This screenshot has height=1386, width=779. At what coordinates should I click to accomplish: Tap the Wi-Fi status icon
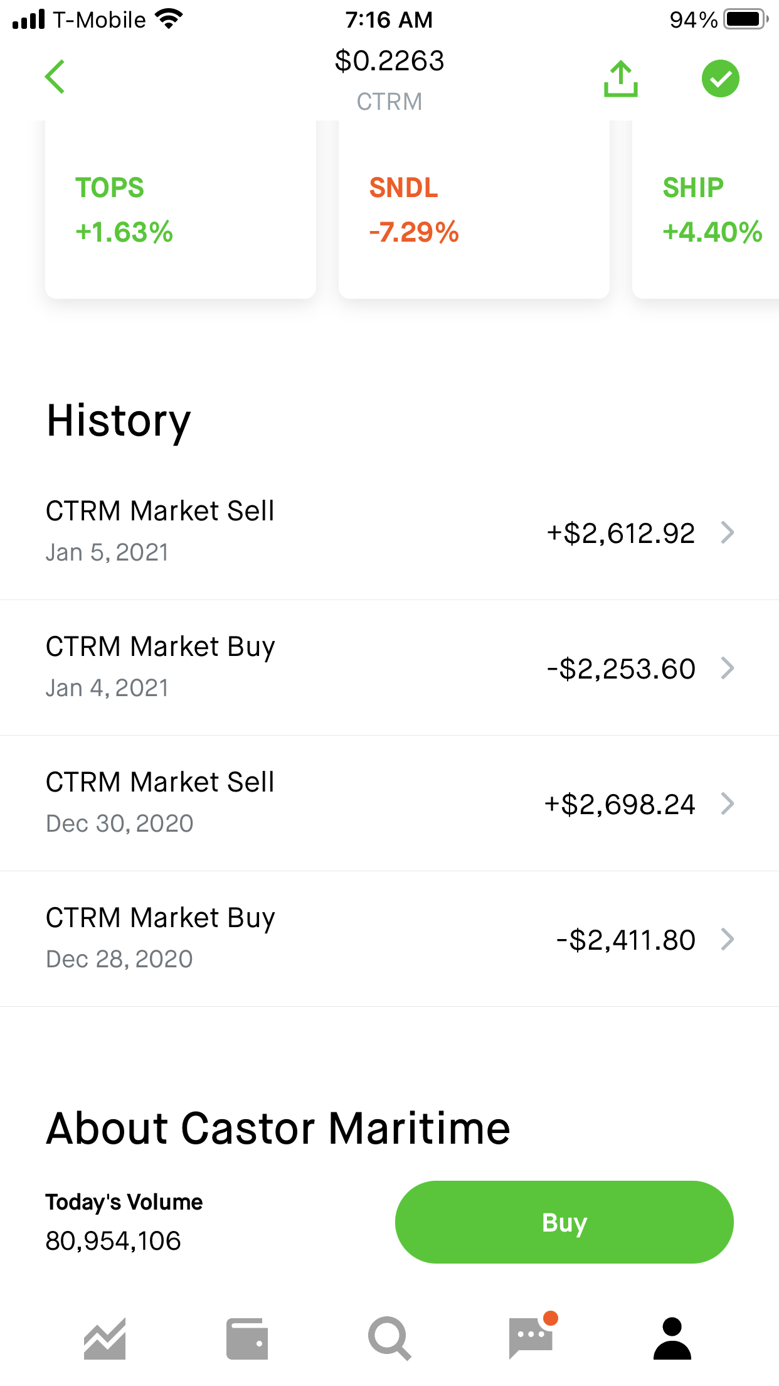[168, 19]
